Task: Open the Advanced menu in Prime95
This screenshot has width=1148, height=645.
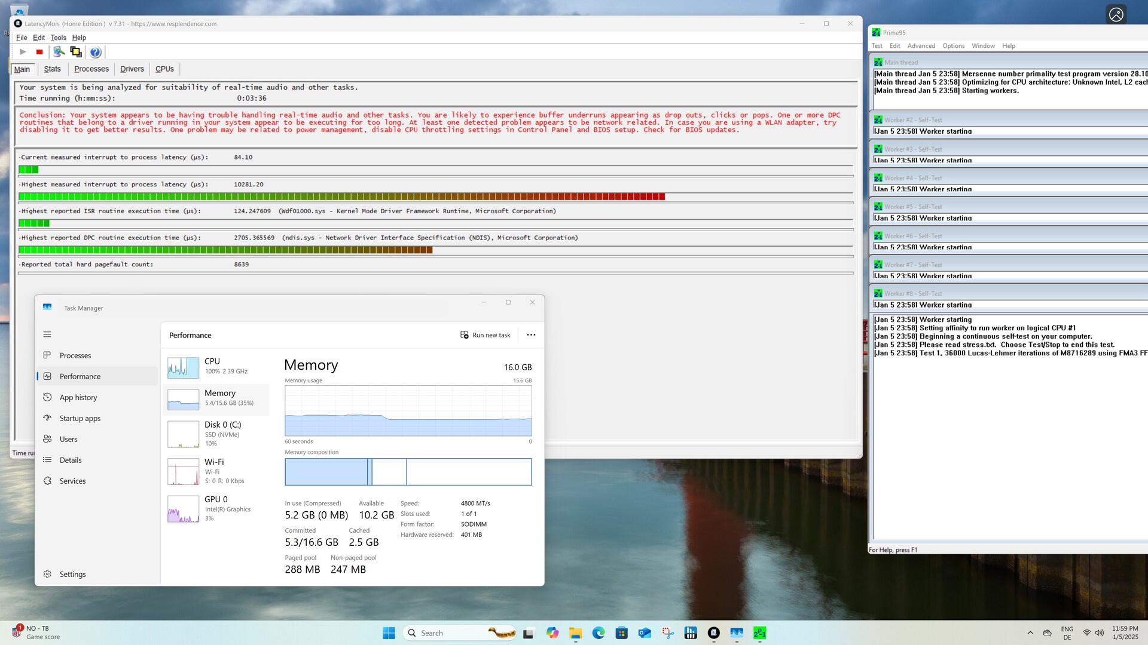Action: [921, 46]
